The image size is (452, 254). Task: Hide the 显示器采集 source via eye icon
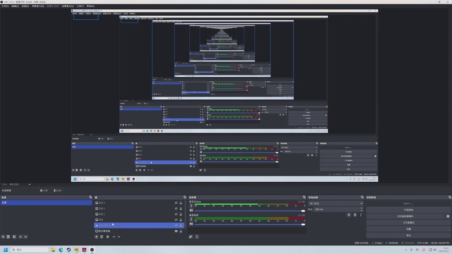coord(176,231)
